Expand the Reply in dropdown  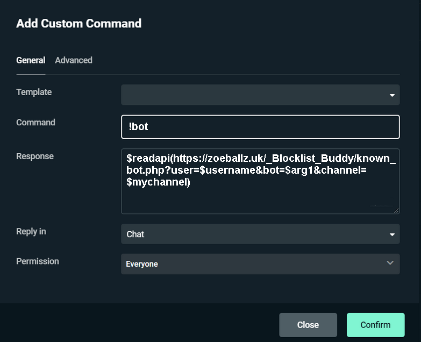(253, 234)
